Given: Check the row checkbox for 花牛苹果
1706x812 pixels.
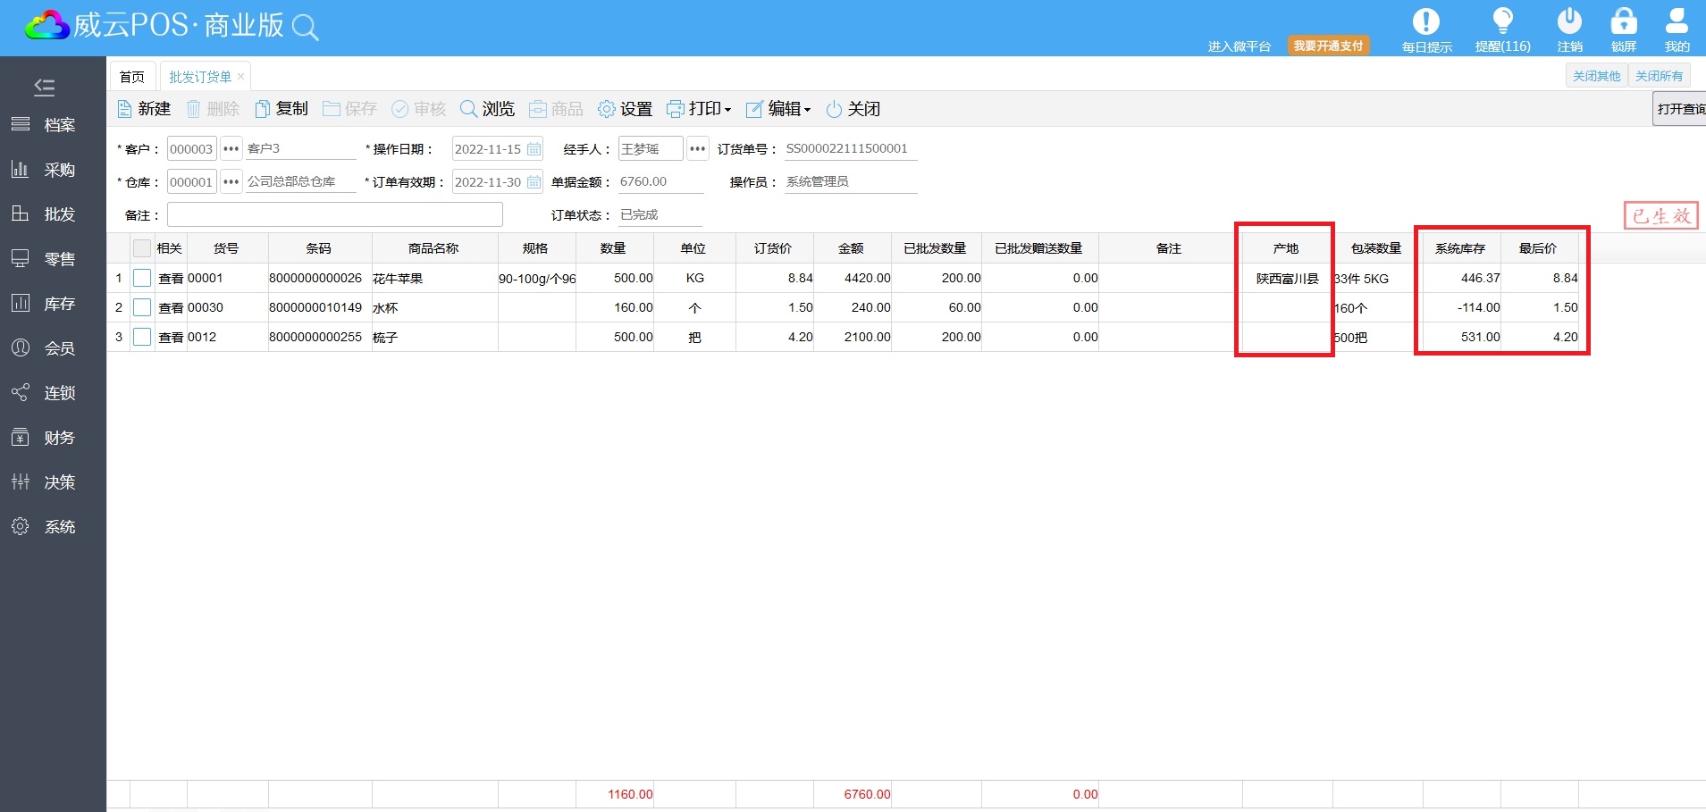Looking at the screenshot, I should point(142,278).
